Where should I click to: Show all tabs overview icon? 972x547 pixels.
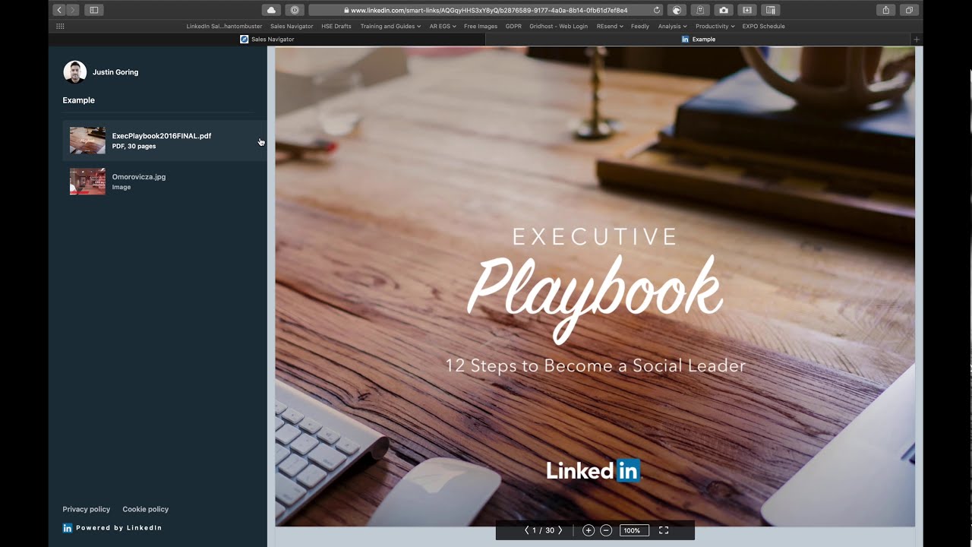pyautogui.click(x=909, y=10)
